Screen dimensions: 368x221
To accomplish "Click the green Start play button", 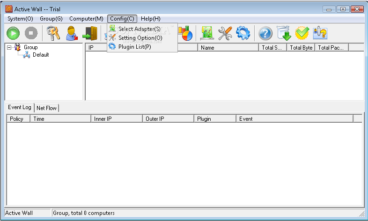I will pyautogui.click(x=13, y=33).
